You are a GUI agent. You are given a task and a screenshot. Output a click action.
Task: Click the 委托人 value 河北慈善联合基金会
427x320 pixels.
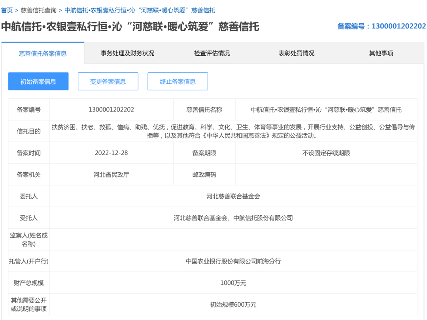(233, 196)
